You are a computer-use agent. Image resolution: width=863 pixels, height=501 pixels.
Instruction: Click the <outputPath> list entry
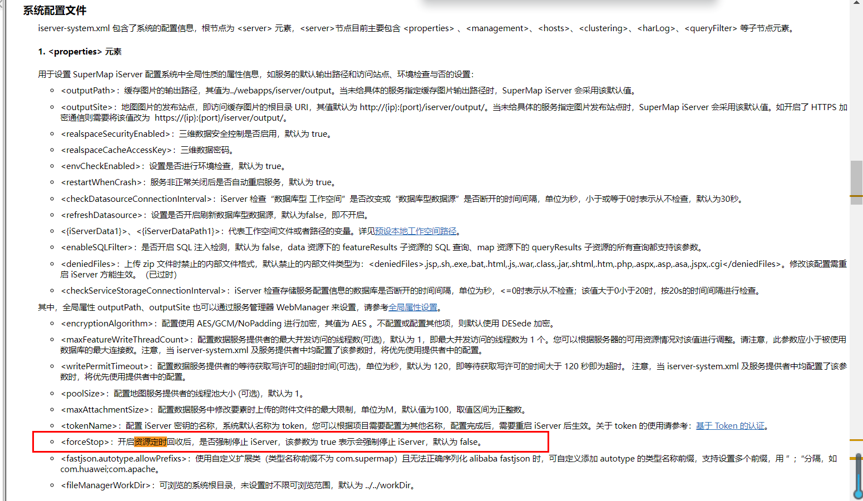pos(348,91)
